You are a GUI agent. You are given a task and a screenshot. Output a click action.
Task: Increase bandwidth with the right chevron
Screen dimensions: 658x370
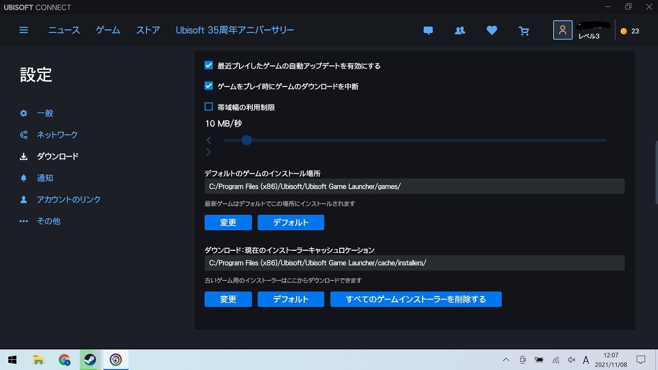[209, 152]
